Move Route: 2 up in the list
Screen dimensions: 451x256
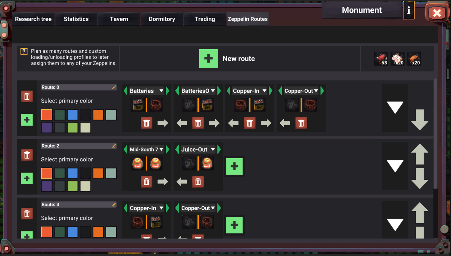(420, 154)
